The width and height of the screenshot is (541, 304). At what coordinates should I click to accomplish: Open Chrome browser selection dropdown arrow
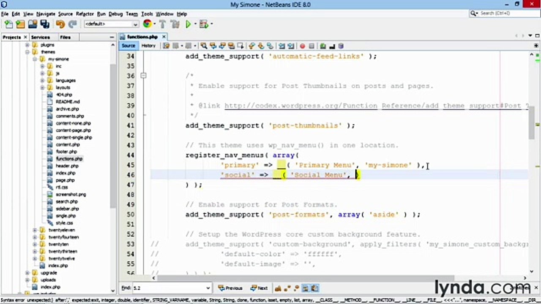154,24
